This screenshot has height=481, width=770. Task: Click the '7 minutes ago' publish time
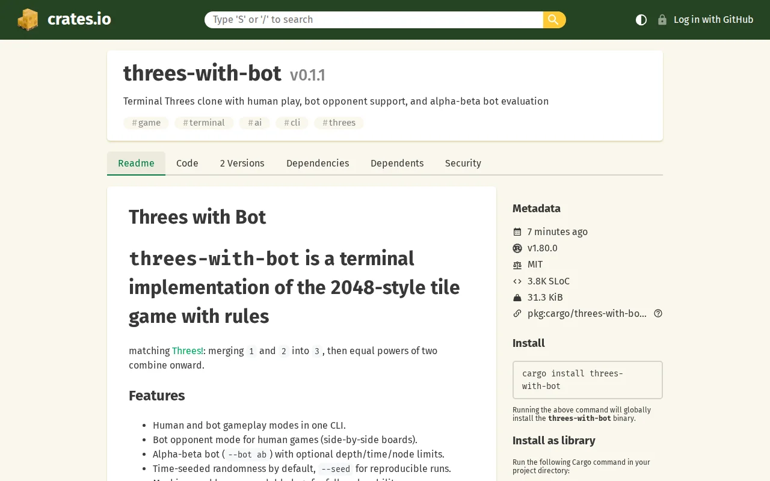558,232
